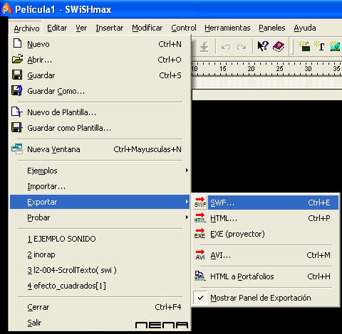342x334 pixels.
Task: Toggle Mostrar Panel de Exportación checkmark
Action: click(201, 298)
